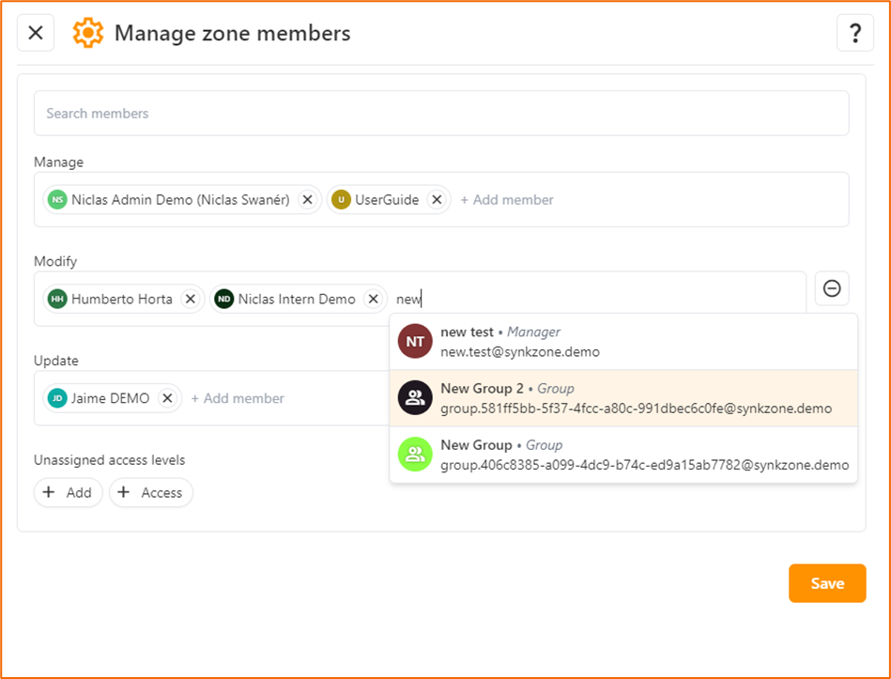
Task: Click Add member in the Manage section
Action: click(507, 199)
